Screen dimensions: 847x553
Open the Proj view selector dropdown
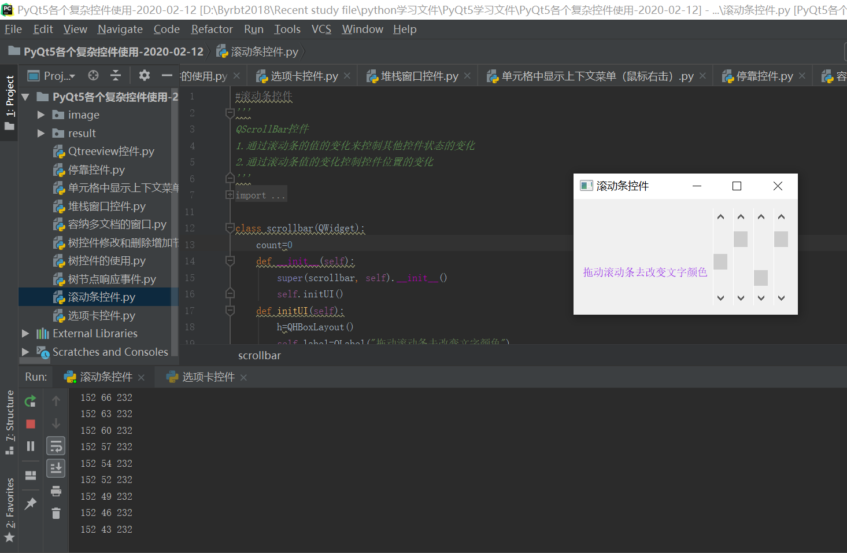pyautogui.click(x=52, y=76)
